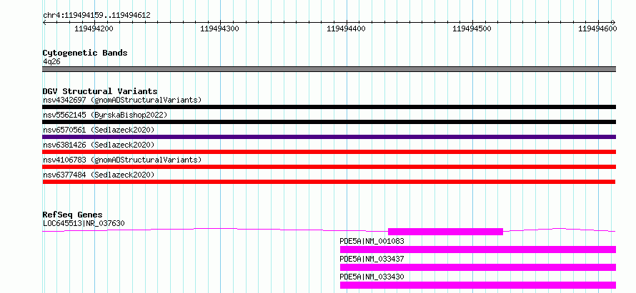Click the red bar for nsv6377484
Screen dimensions: 636x293
[329, 182]
